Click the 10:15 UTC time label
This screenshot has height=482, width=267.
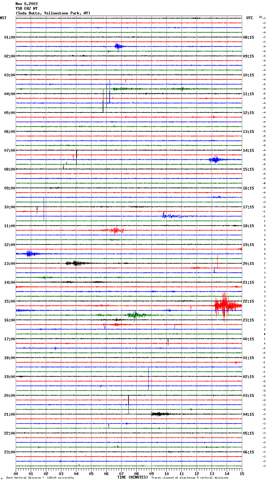click(x=248, y=75)
